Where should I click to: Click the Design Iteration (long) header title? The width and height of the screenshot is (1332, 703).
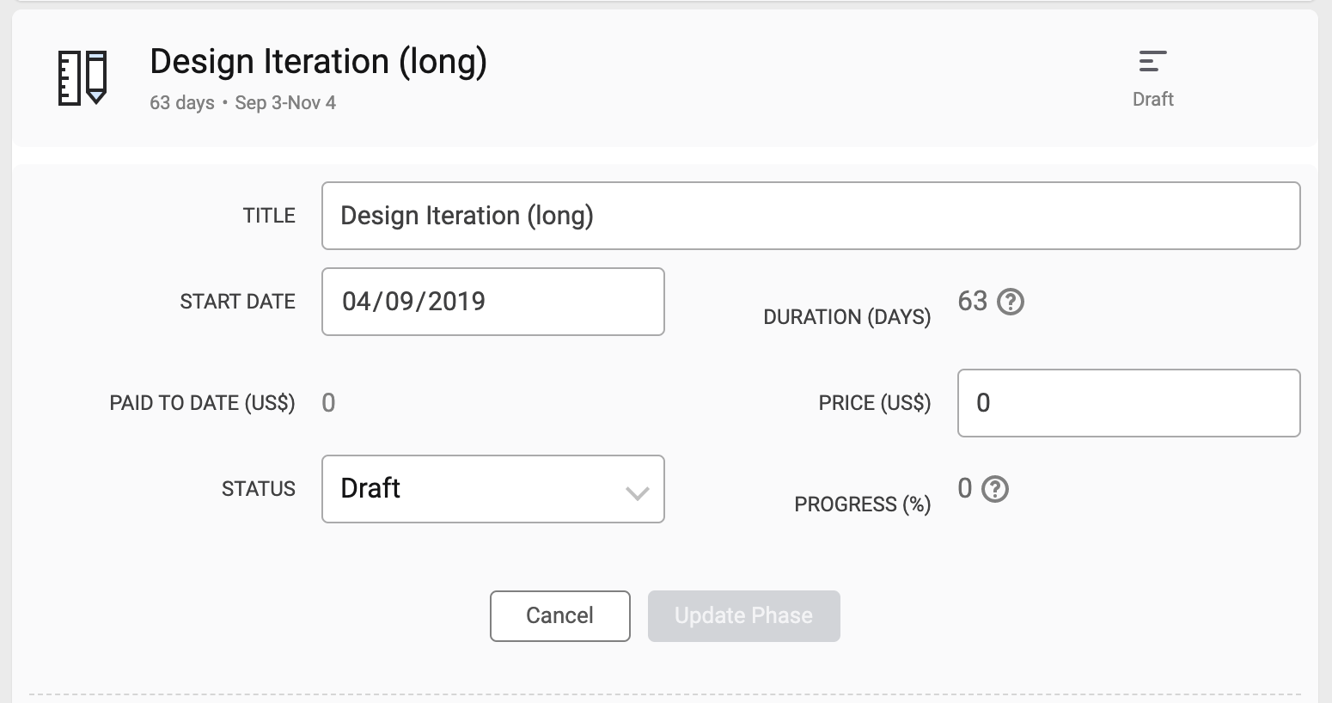click(318, 62)
